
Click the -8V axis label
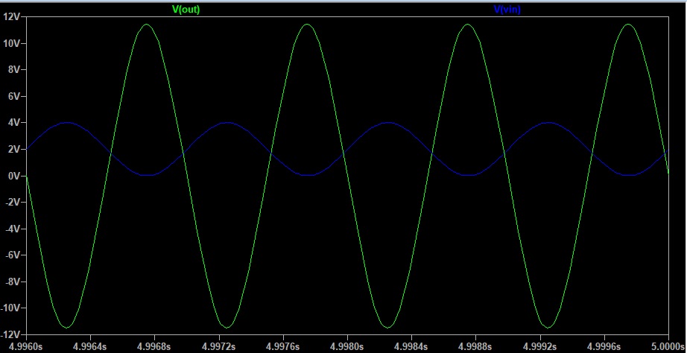(x=13, y=282)
